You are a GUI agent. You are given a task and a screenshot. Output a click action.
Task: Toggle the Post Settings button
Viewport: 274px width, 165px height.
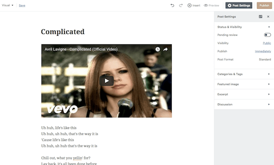(x=239, y=5)
